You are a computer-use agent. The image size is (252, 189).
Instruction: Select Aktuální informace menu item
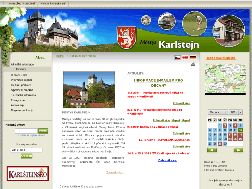22,65
